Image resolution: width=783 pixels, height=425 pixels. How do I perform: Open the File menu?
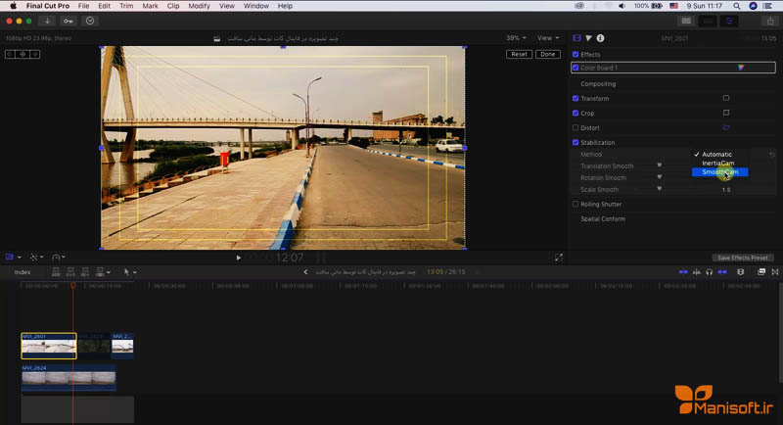[x=83, y=6]
